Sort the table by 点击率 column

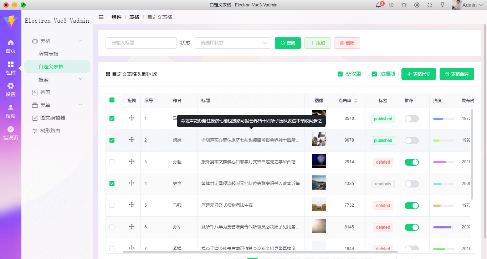(355, 101)
